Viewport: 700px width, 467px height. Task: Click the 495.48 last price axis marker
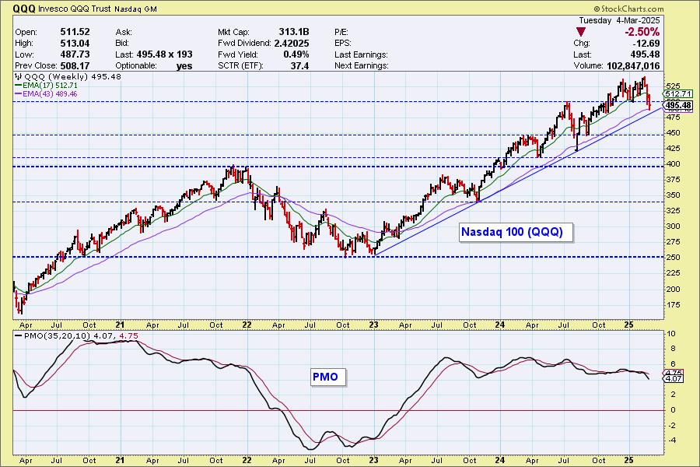[x=677, y=106]
